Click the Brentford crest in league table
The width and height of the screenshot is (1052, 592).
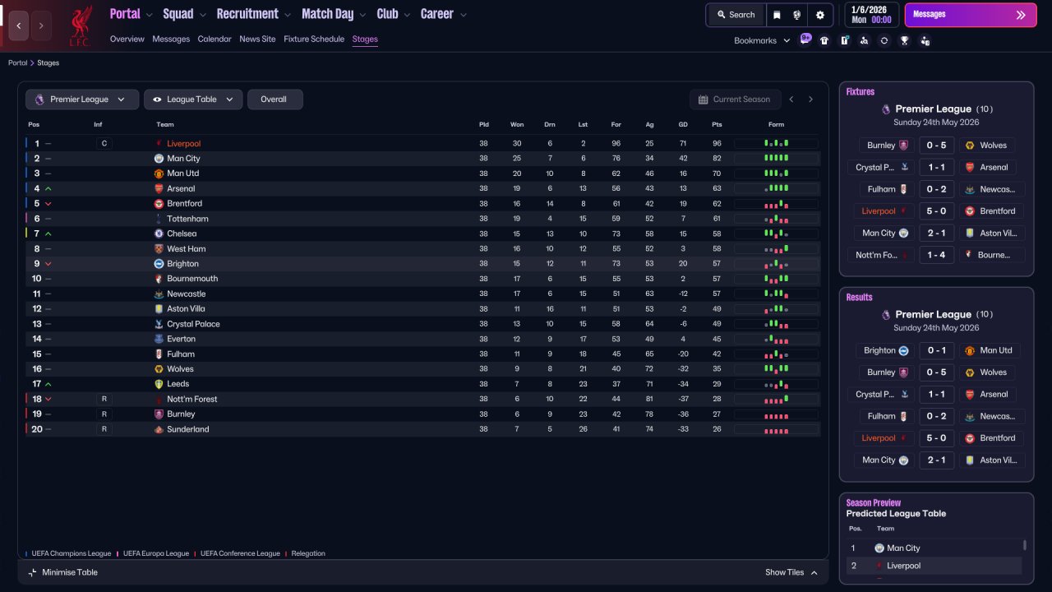point(159,204)
